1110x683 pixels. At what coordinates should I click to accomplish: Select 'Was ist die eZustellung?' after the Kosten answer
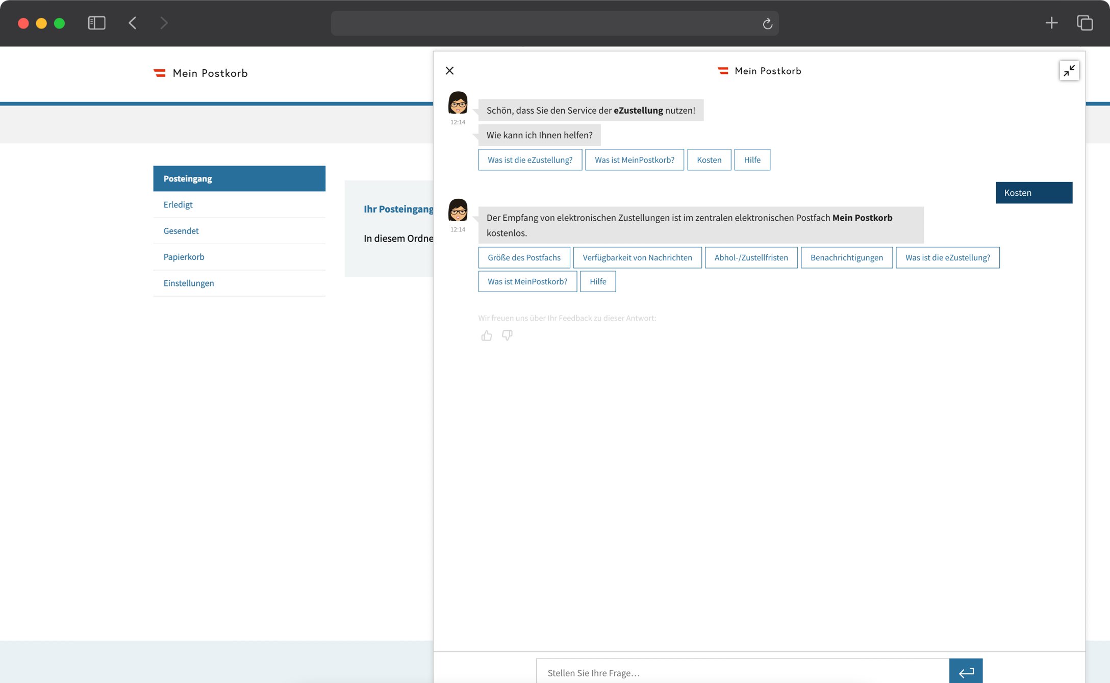947,257
